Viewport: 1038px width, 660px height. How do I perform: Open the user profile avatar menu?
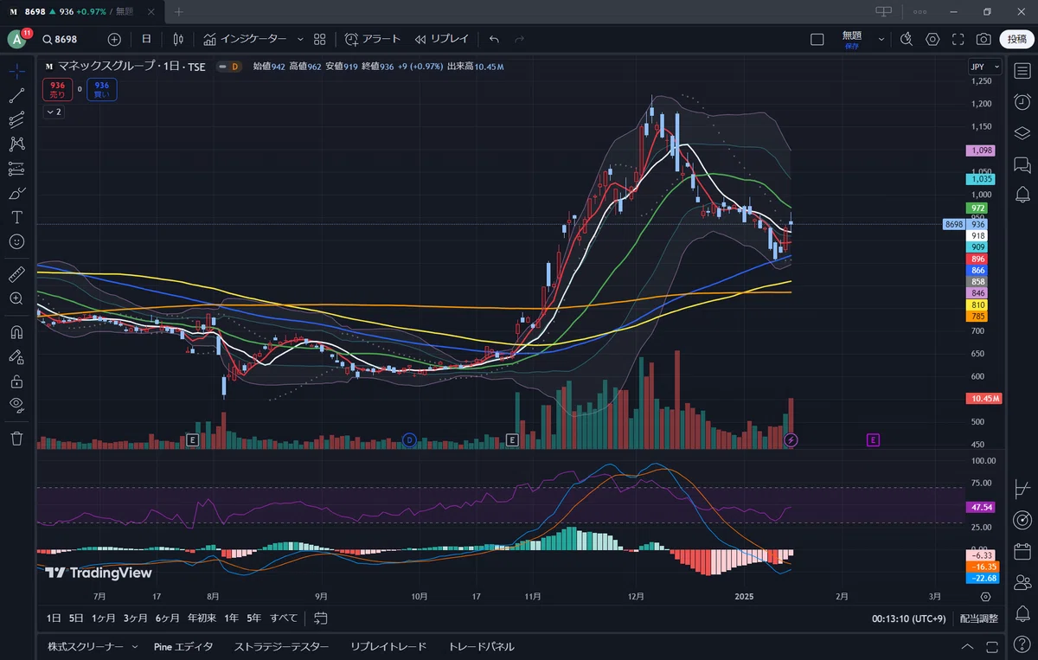17,39
